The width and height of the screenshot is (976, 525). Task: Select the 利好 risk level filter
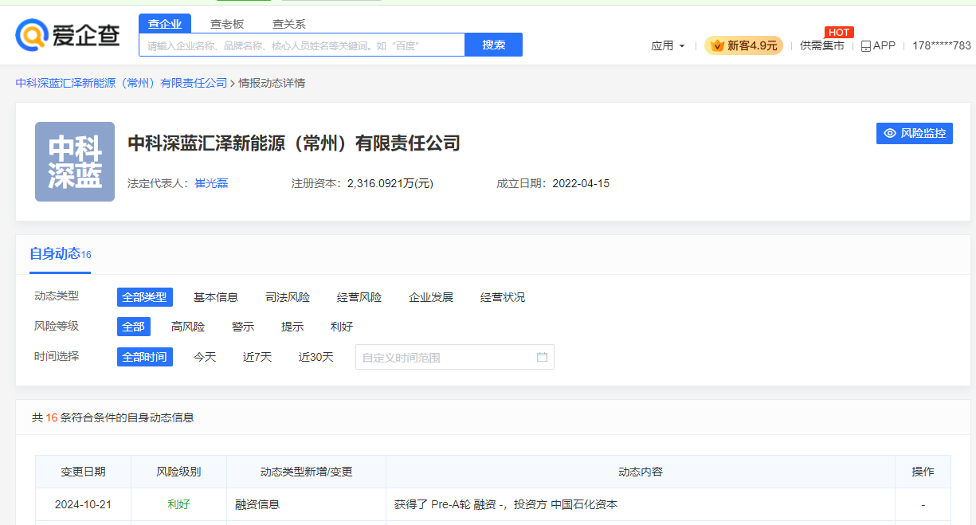click(x=342, y=327)
